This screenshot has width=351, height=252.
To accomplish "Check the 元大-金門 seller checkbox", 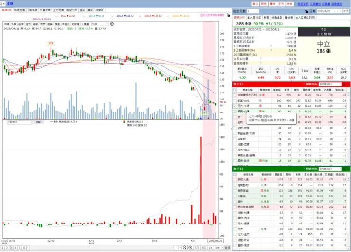I will pyautogui.click(x=235, y=234).
